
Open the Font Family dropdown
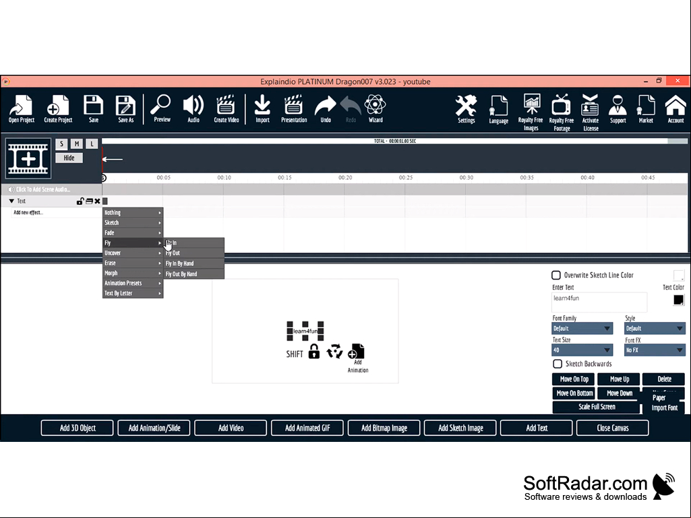pos(582,329)
